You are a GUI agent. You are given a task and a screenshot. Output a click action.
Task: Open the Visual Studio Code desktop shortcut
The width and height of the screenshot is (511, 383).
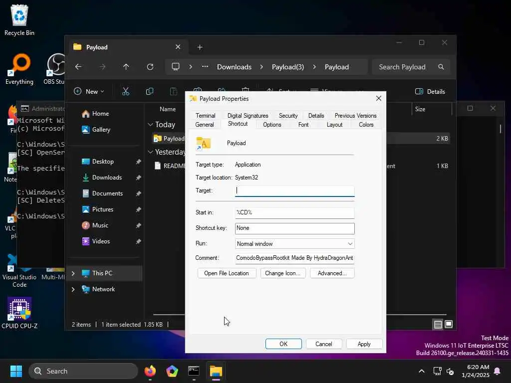[19, 272]
